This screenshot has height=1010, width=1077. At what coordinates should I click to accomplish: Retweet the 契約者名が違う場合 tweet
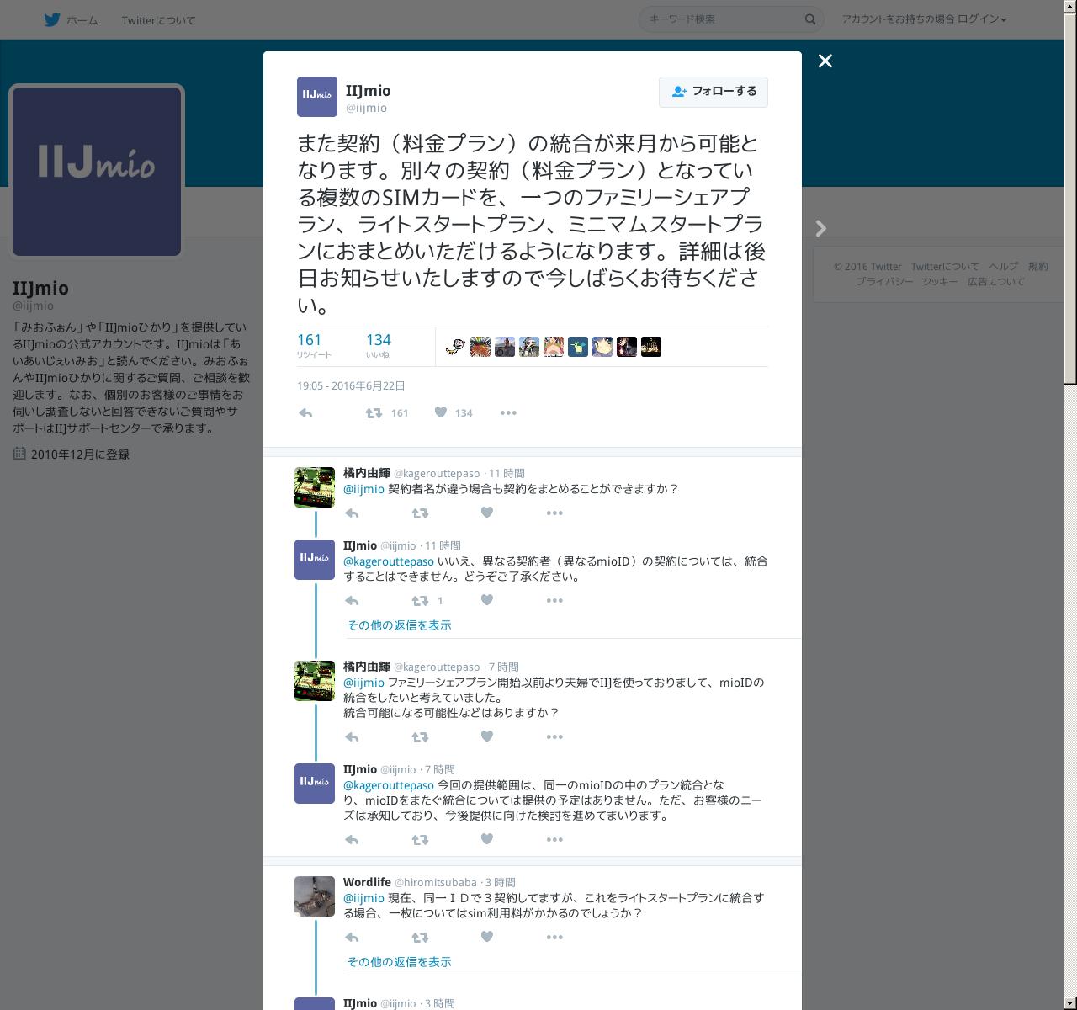coord(420,513)
